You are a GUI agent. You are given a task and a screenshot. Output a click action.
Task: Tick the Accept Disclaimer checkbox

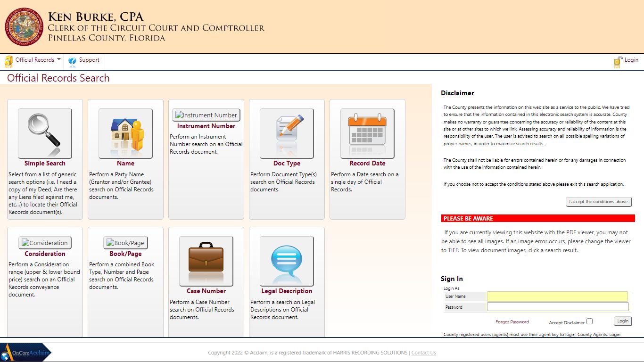point(589,321)
